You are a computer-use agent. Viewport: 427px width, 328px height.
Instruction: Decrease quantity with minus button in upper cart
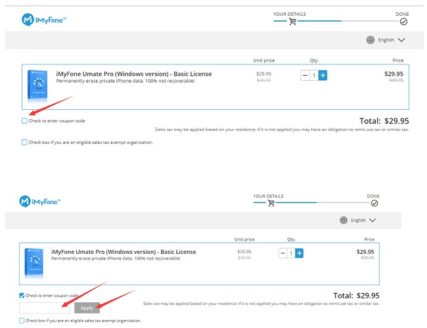pos(305,76)
